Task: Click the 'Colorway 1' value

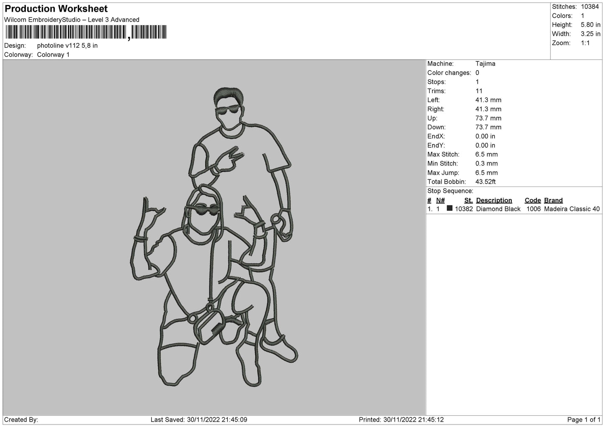Action: (53, 55)
